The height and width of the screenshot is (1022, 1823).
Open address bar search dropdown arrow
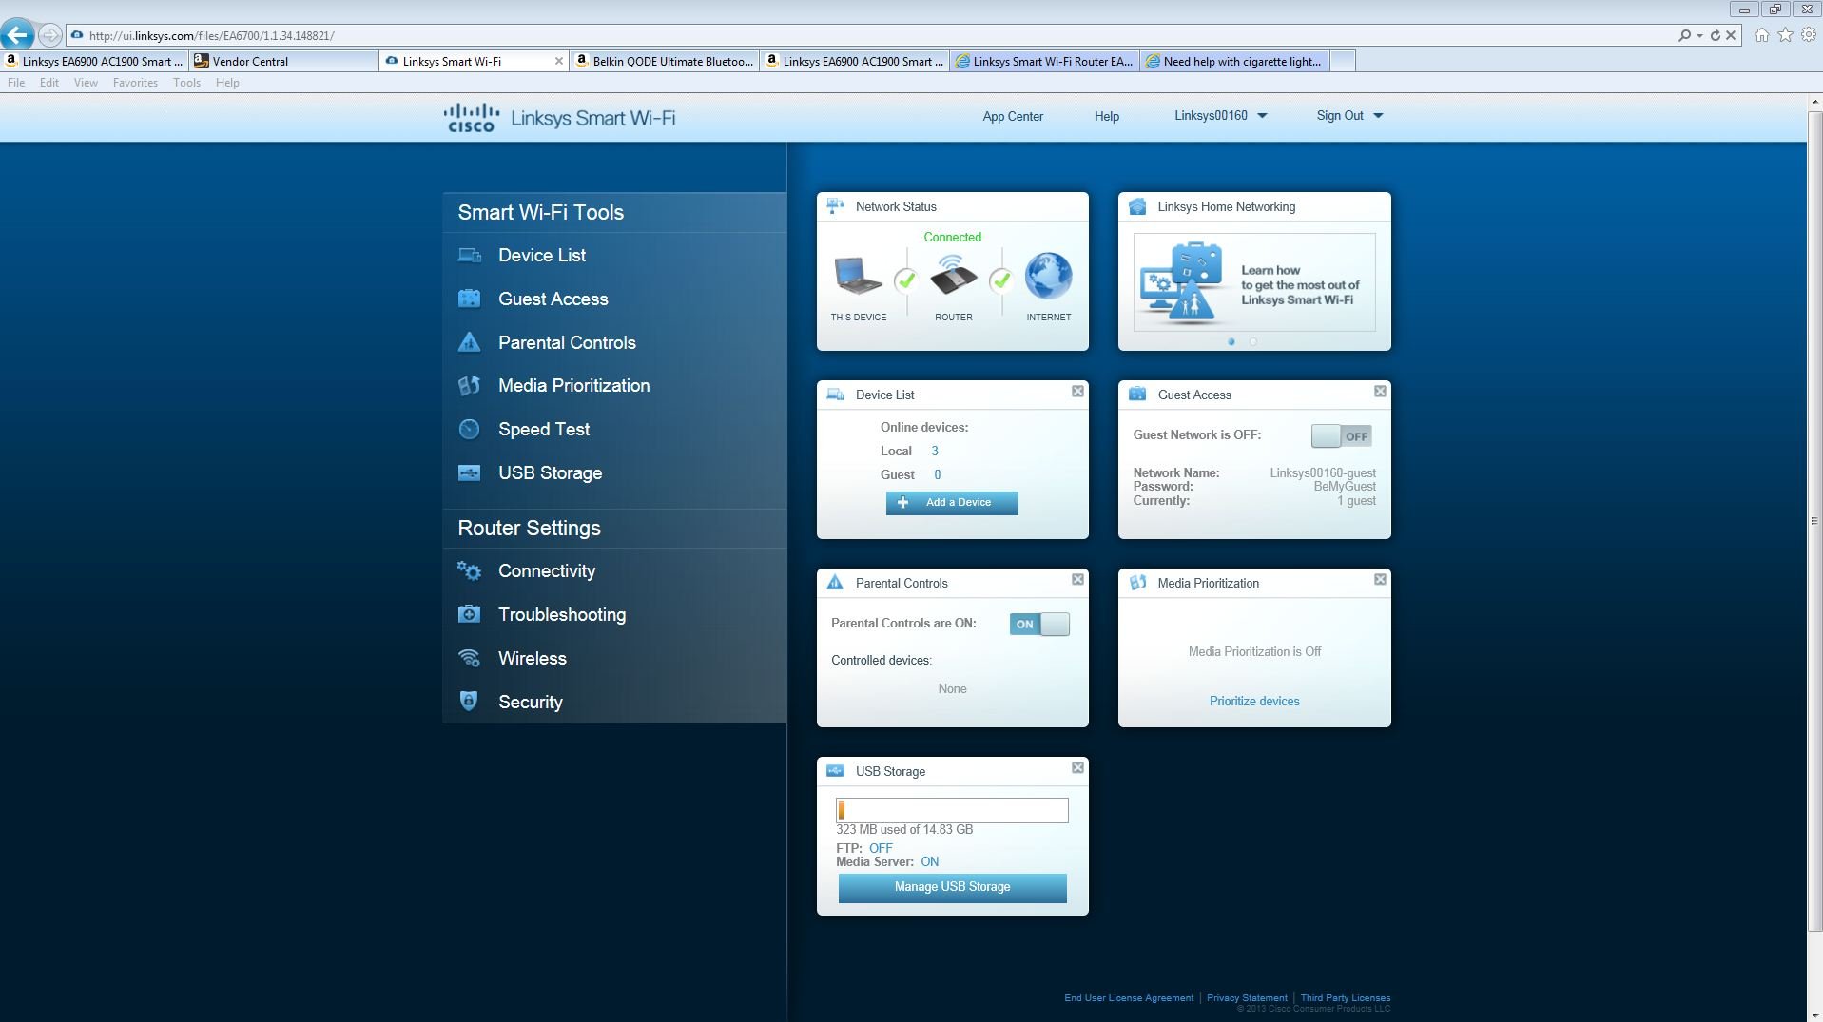[x=1699, y=35]
